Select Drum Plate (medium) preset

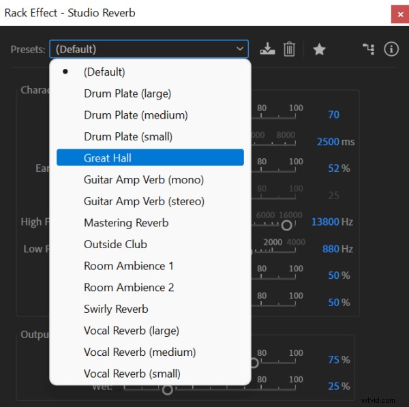[x=150, y=115]
